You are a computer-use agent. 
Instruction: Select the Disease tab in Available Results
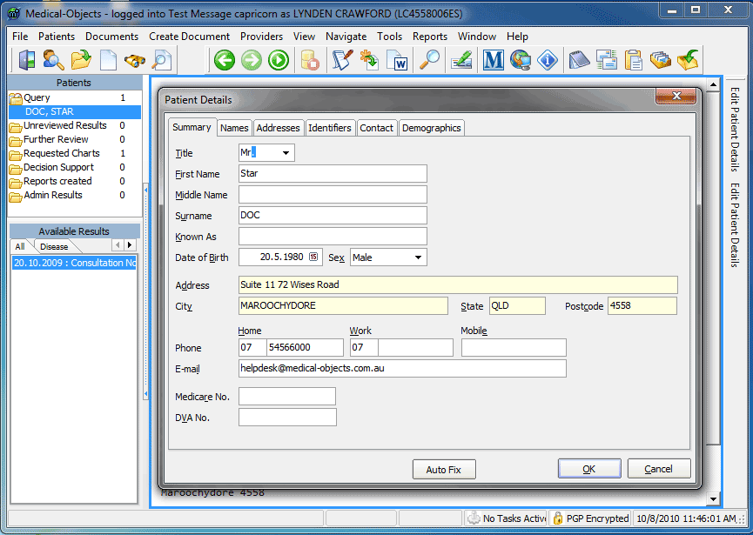click(x=54, y=247)
